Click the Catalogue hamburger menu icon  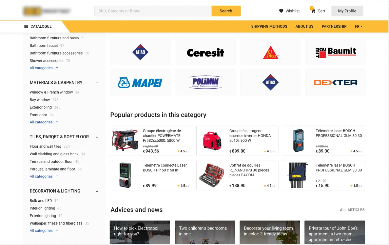click(26, 27)
